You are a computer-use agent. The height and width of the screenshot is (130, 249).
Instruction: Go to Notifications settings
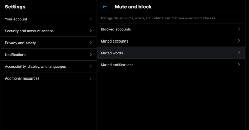pos(49,54)
